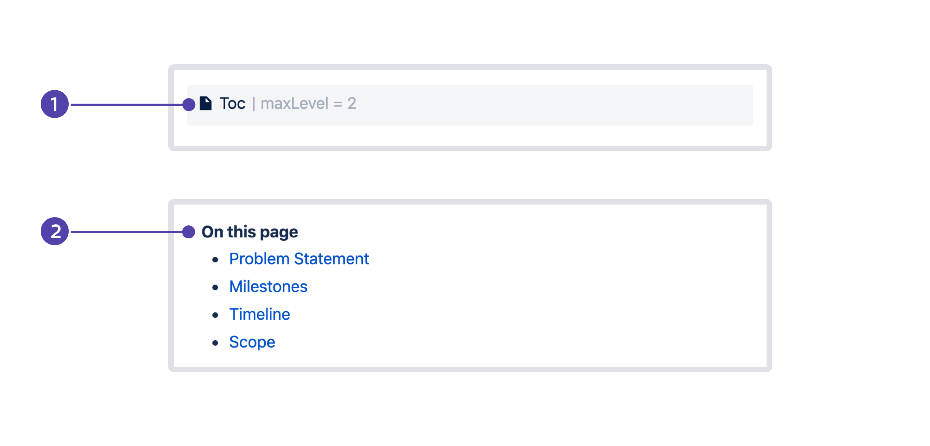Click purple endpoint dot at On this page
The width and height of the screenshot is (930, 446).
pyautogui.click(x=188, y=232)
